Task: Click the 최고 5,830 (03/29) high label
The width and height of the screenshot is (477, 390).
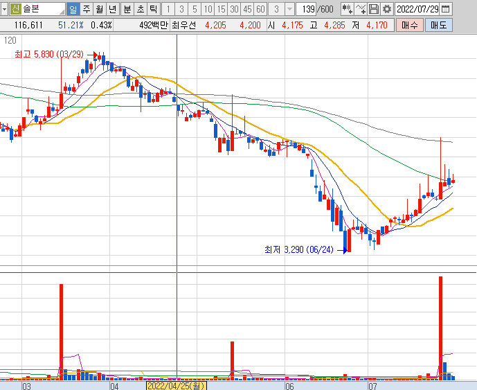Action: pyautogui.click(x=49, y=54)
